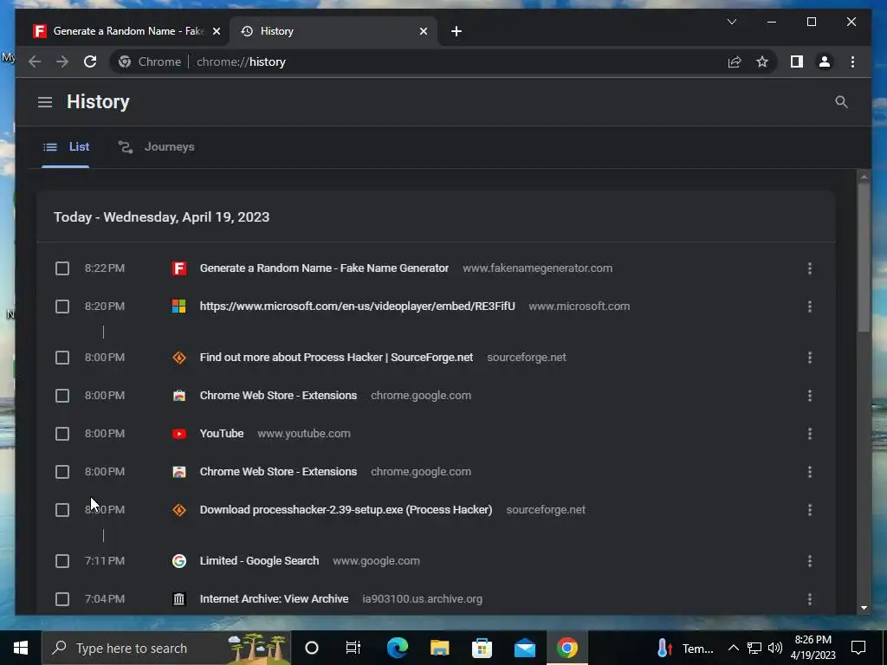Open Download processhacker-2.39-setup.exe link

(x=346, y=510)
